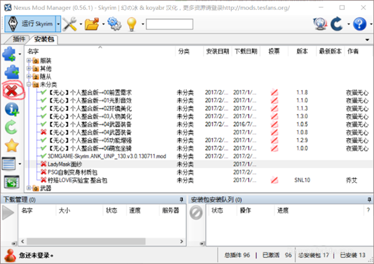Toggle green check on 00前置需求 mod
374x264 pixels.
tap(44, 92)
